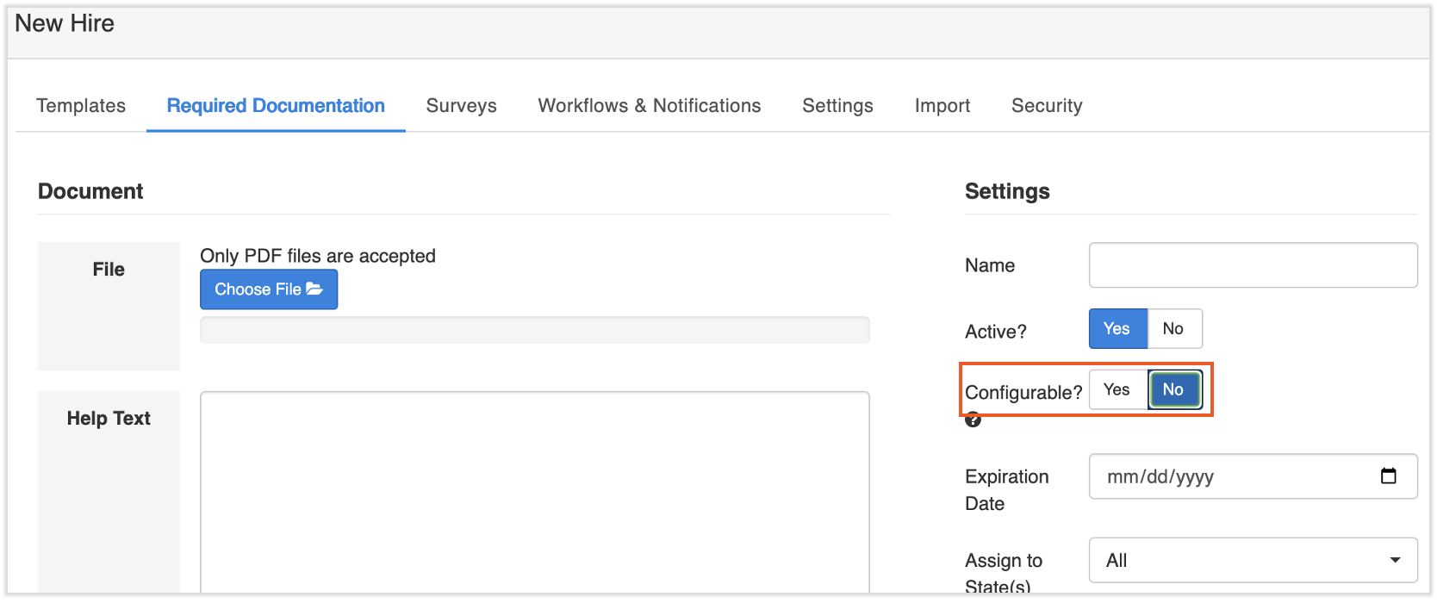Focus the Name input field

coord(1252,265)
